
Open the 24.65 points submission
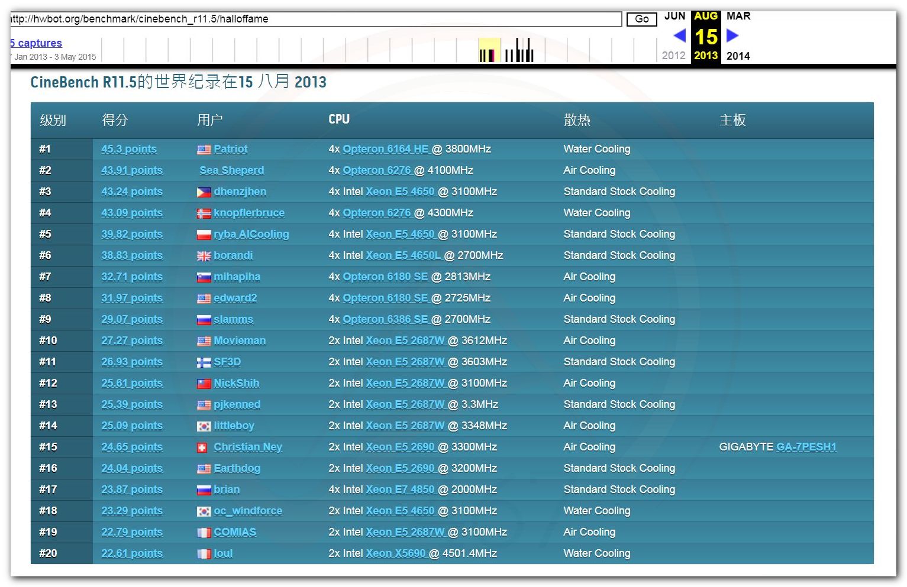click(x=132, y=447)
